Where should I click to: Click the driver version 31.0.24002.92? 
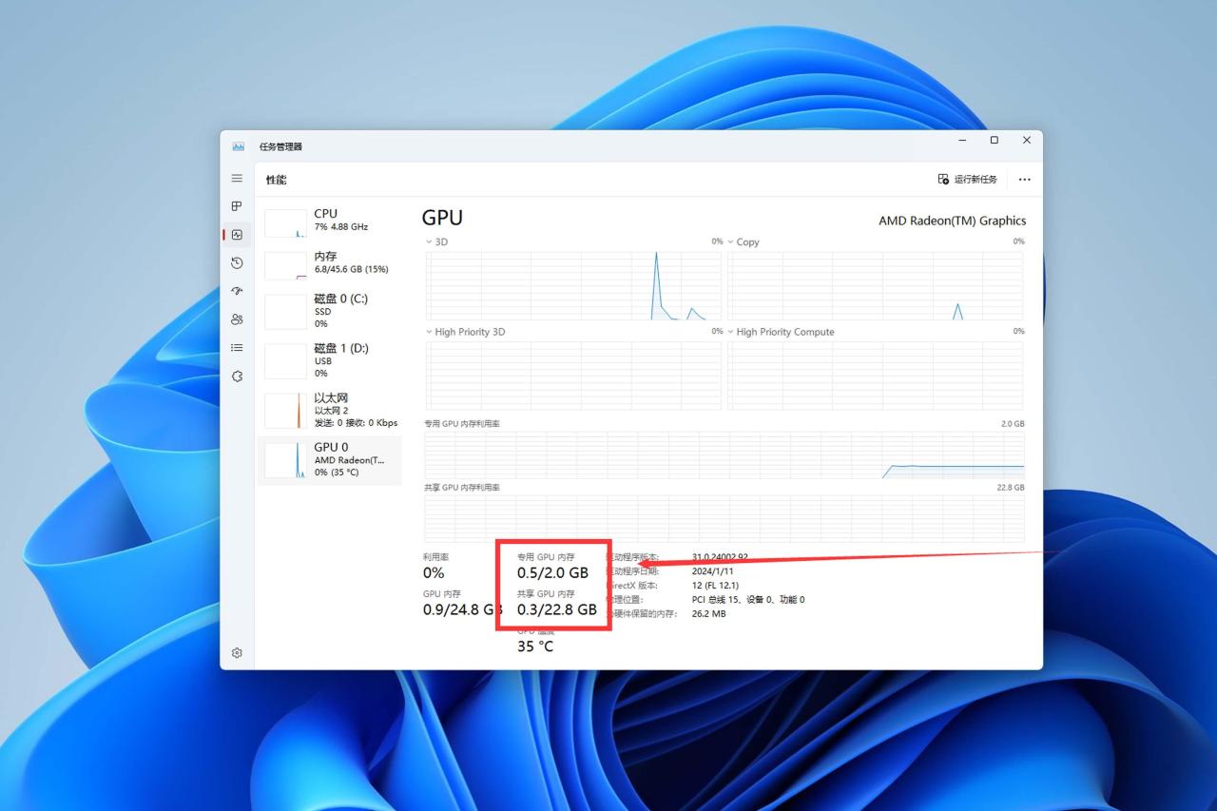[x=720, y=557]
